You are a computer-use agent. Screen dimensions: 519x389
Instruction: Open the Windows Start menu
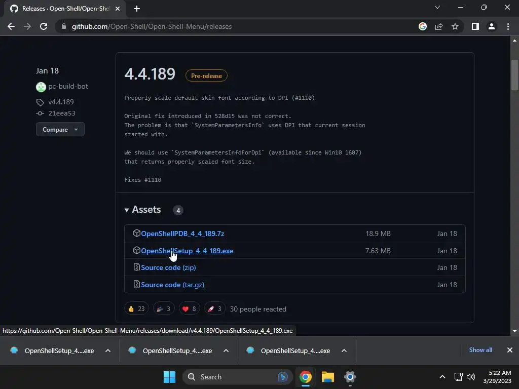point(170,377)
